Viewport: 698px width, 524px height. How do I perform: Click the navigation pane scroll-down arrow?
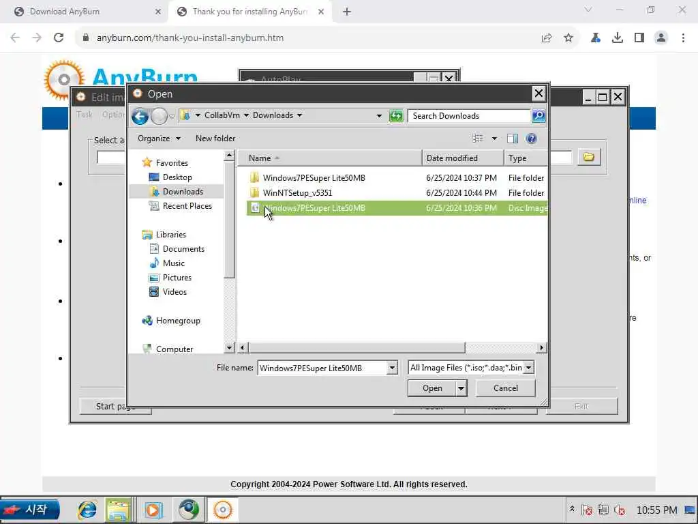point(229,347)
